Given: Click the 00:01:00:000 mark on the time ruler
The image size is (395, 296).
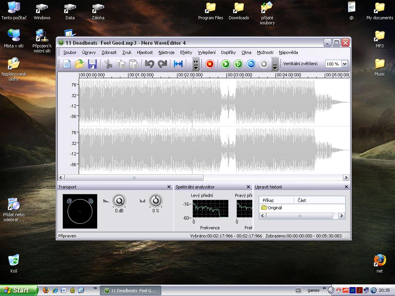Looking at the screenshot, I should click(141, 75).
